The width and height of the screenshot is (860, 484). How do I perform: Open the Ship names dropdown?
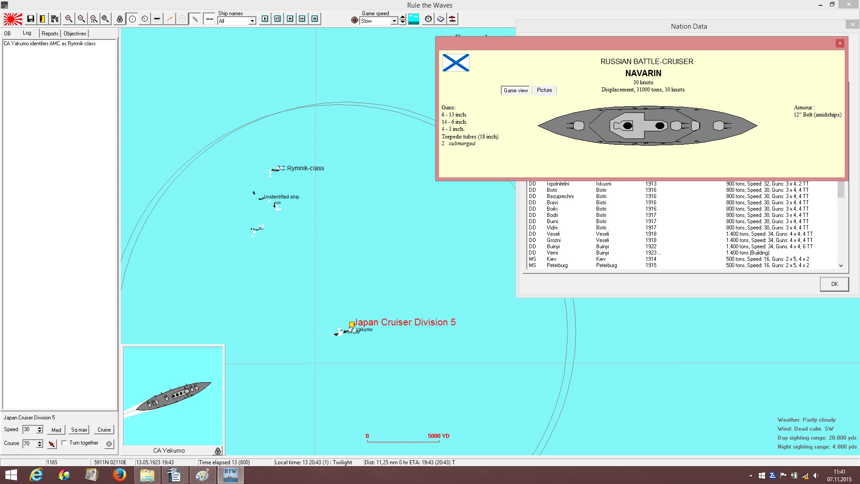[x=252, y=21]
